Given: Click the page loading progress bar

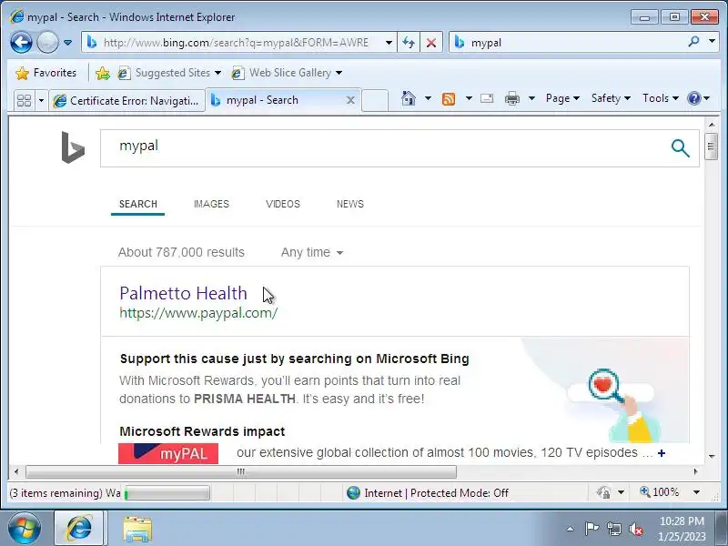Looking at the screenshot, I should (x=167, y=493).
